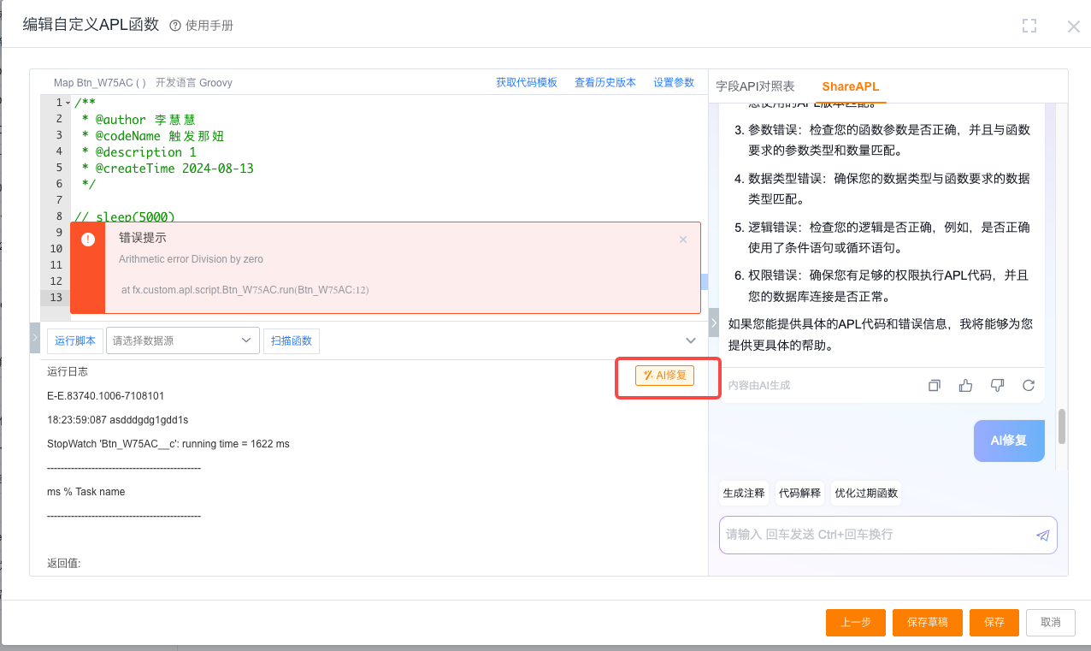
Task: Click 保存草稿 button
Action: [x=928, y=623]
